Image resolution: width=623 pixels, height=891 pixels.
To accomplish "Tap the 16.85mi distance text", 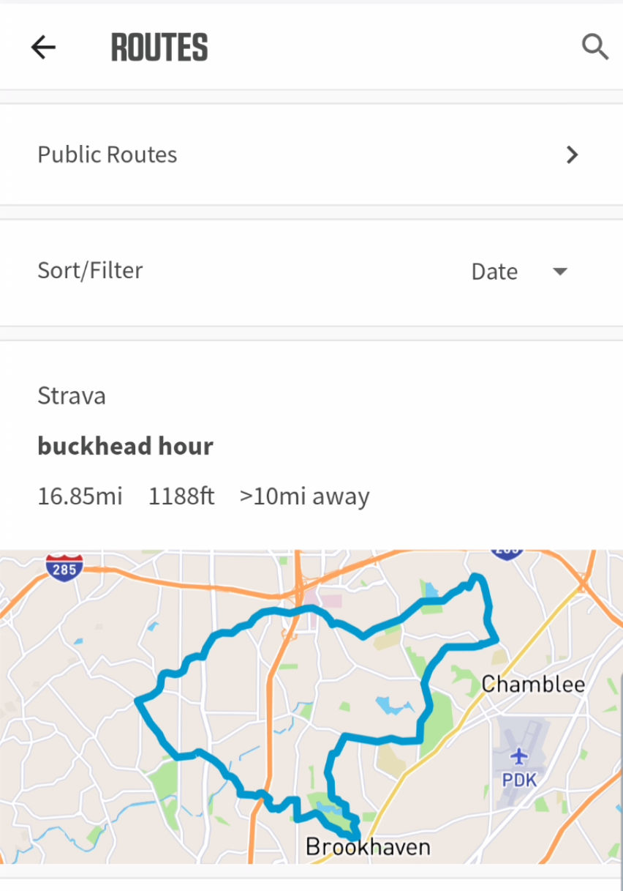I will [80, 496].
